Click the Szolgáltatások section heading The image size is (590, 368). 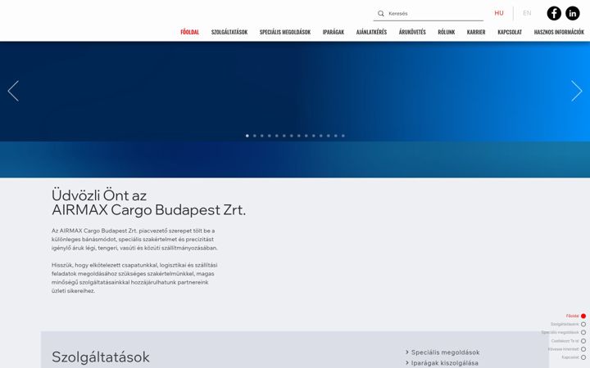101,357
